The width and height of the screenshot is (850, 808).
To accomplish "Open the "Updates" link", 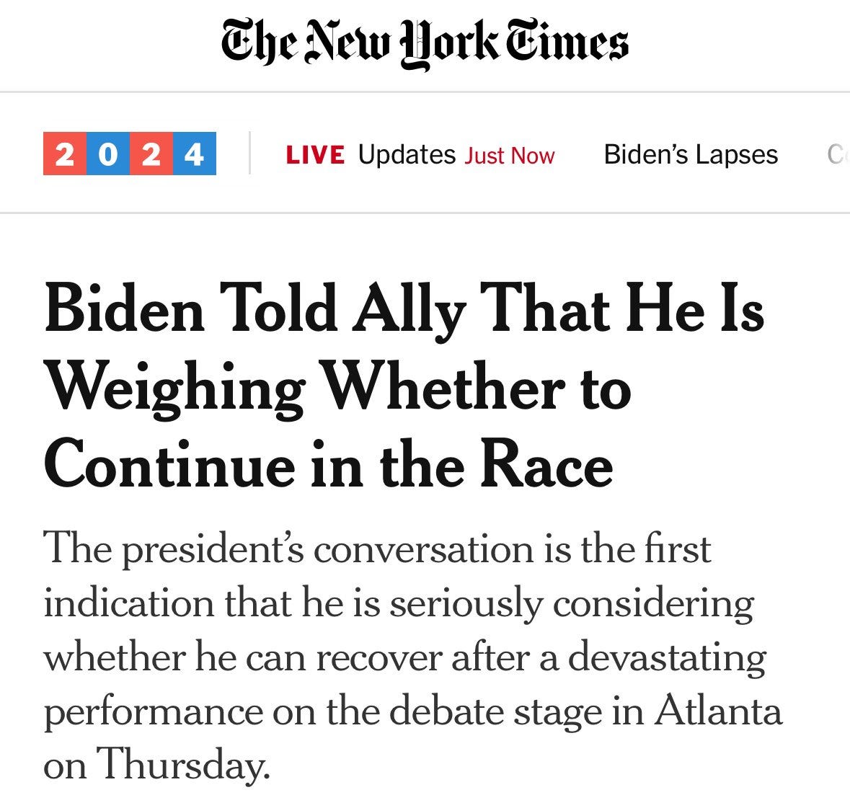I will pyautogui.click(x=407, y=155).
